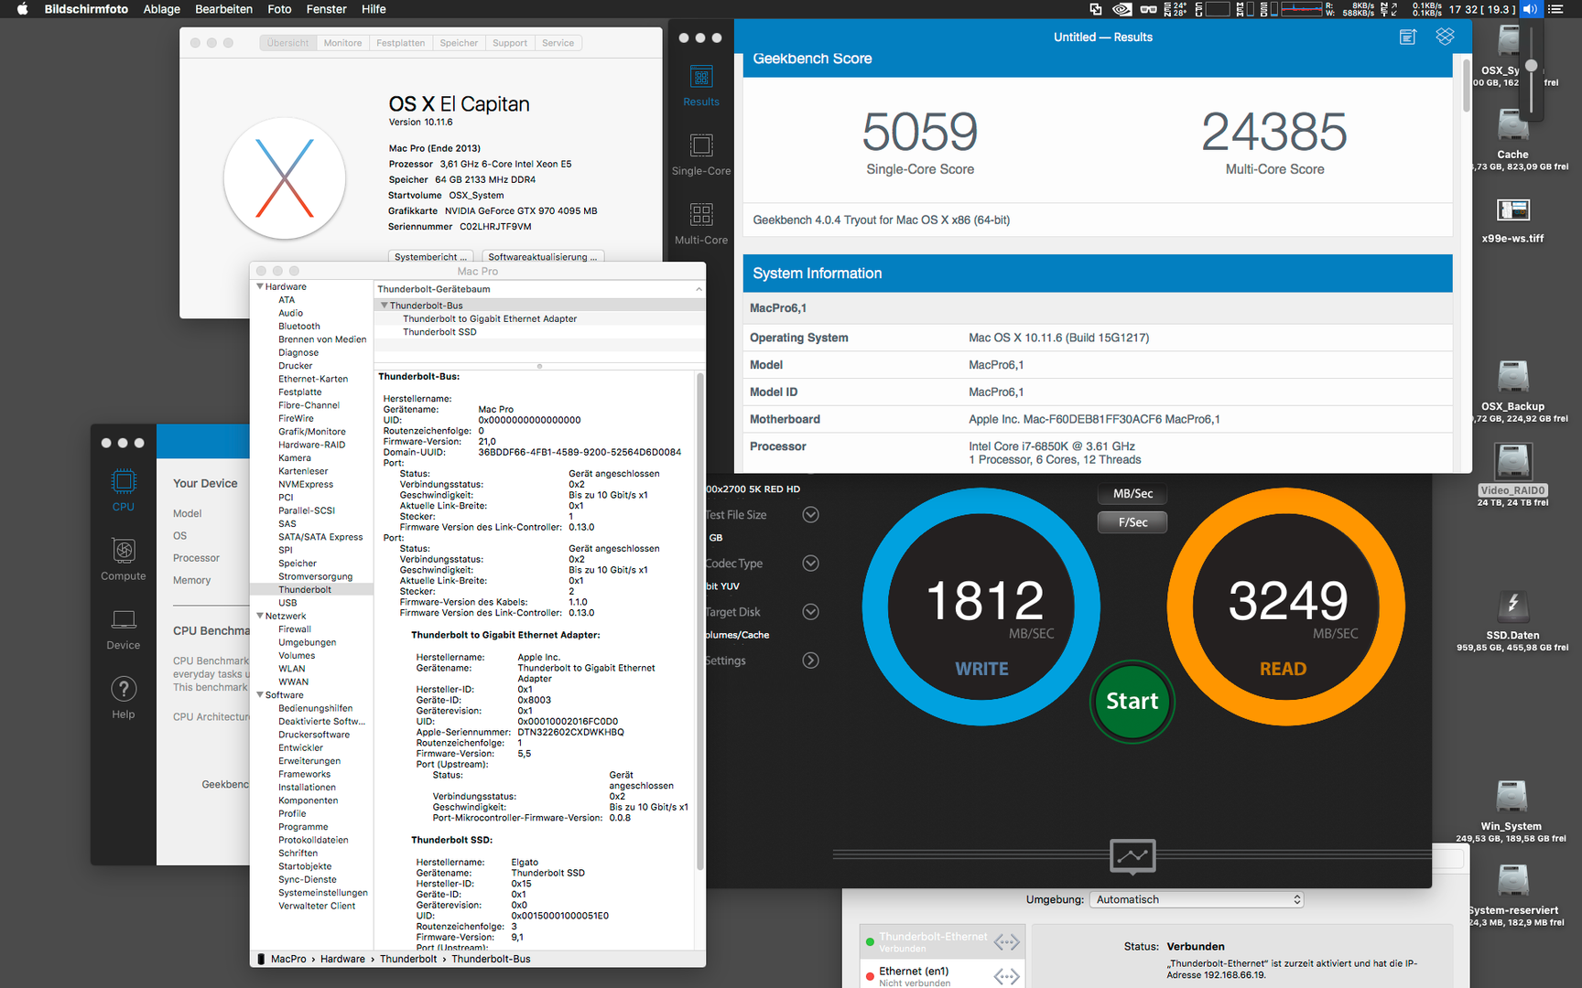The height and width of the screenshot is (988, 1582).
Task: Click the Systembericht button
Action: coord(431,257)
